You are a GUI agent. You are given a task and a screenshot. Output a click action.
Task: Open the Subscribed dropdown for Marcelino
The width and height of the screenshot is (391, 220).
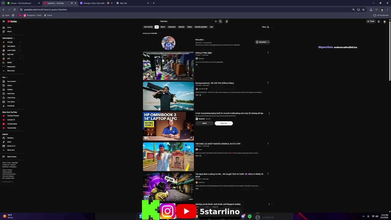[x=262, y=42]
